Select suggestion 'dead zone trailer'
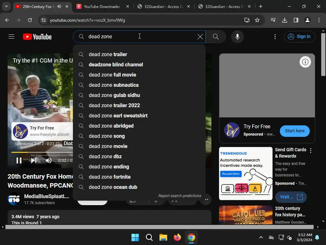Screen dimensions: 326x245 pyautogui.click(x=139, y=54)
